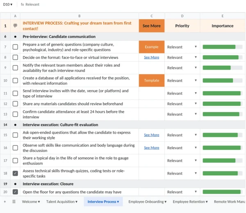Select column B header

click(80, 16)
